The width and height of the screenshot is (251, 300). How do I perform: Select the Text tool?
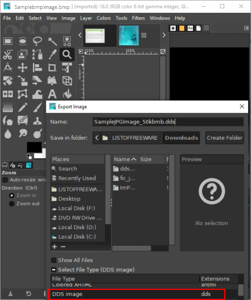coord(52,94)
